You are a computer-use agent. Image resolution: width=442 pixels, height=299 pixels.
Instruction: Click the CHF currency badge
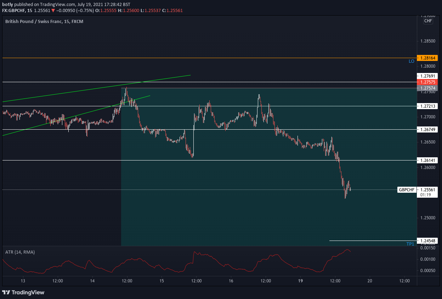coord(428,21)
